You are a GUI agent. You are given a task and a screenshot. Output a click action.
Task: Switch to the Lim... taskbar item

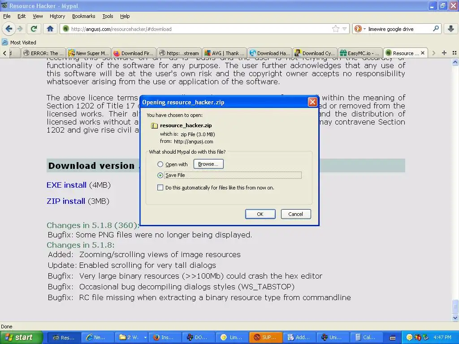coord(231,337)
